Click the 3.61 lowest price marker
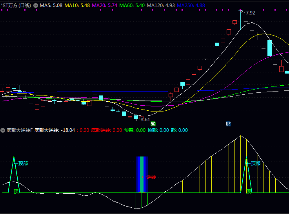 pos(145,119)
